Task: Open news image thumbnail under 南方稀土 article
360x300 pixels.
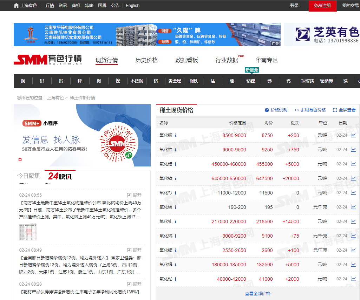Action: pyautogui.click(x=28, y=232)
